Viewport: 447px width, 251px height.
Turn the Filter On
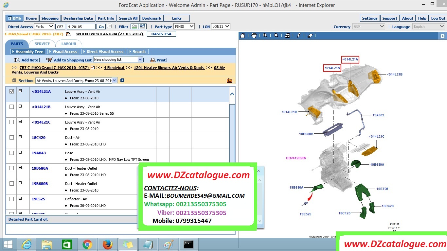tap(134, 26)
